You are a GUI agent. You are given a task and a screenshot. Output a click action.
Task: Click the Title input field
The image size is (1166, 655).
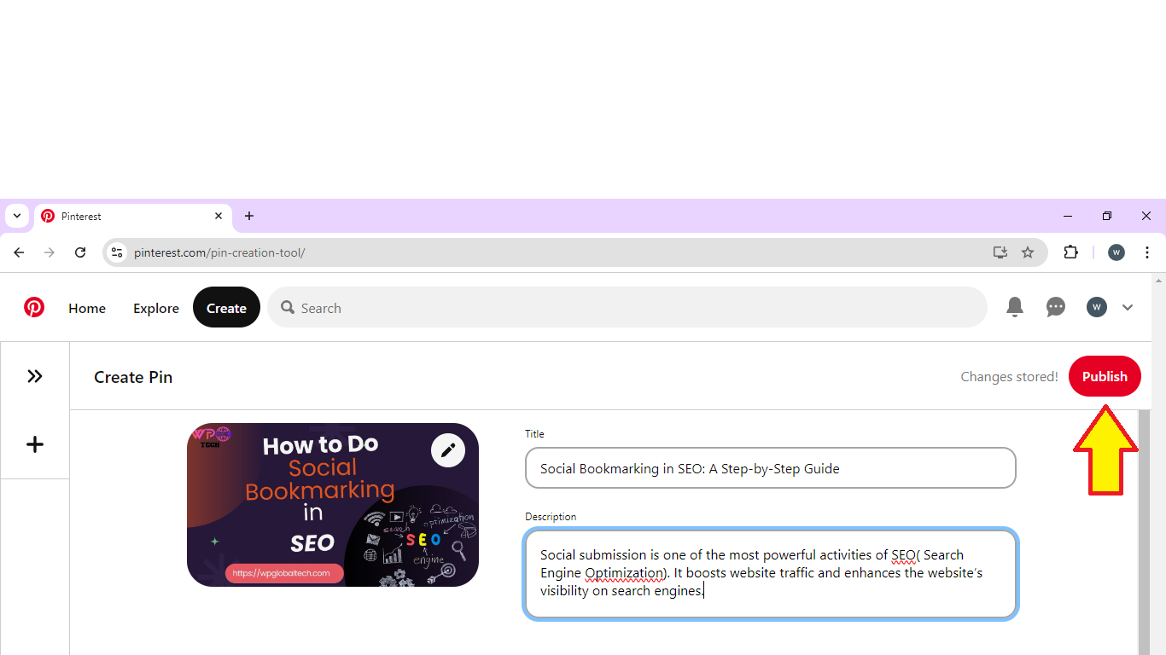pos(771,468)
